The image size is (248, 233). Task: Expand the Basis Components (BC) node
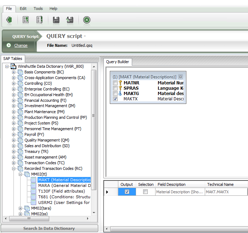tap(13, 72)
